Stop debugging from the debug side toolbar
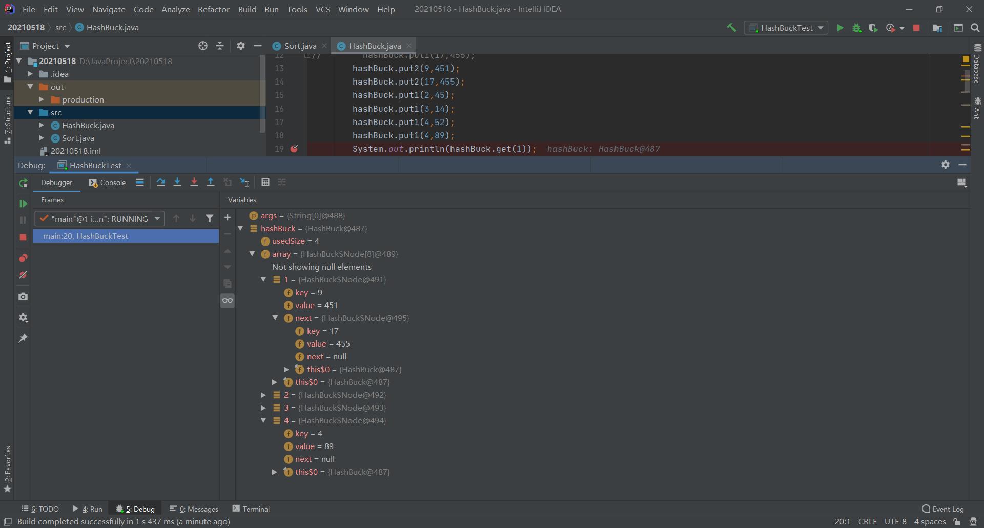Image resolution: width=984 pixels, height=528 pixels. click(x=23, y=237)
